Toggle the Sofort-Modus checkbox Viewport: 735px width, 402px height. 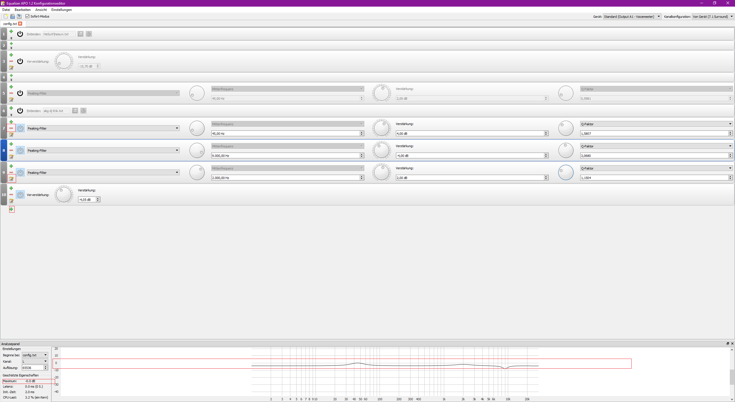pos(28,16)
